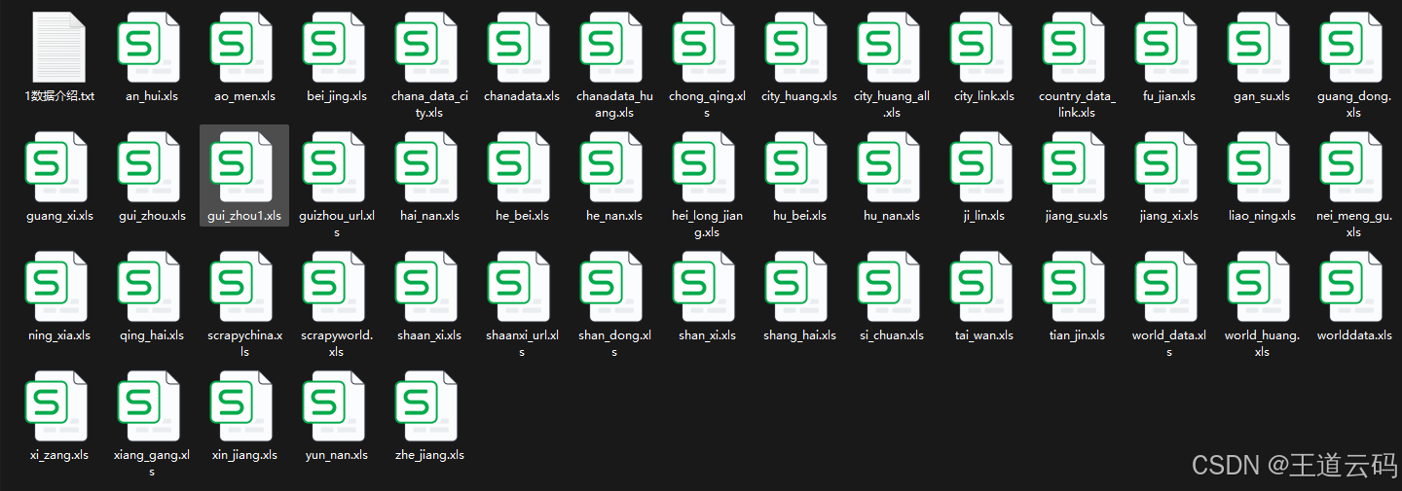Select the guang_dong.xls icon
The height and width of the screenshot is (491, 1402).
tap(1352, 48)
